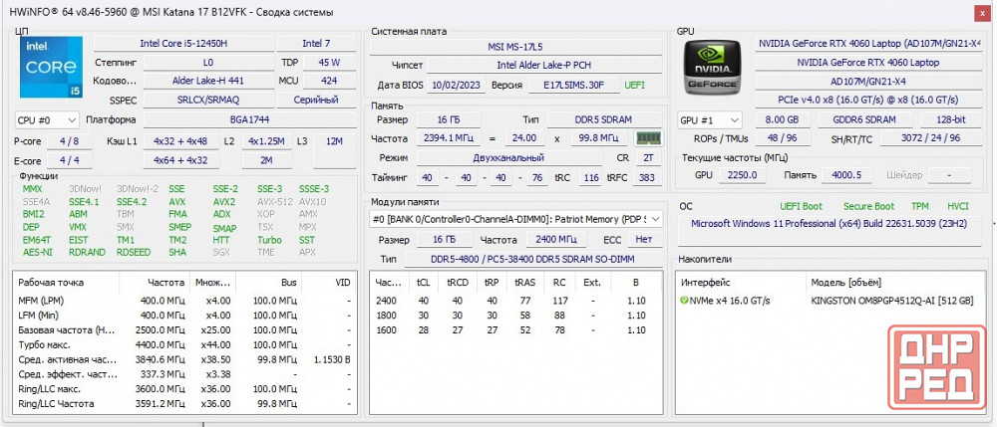Click the UEFI Boot indicator
The image size is (997, 427).
[801, 206]
